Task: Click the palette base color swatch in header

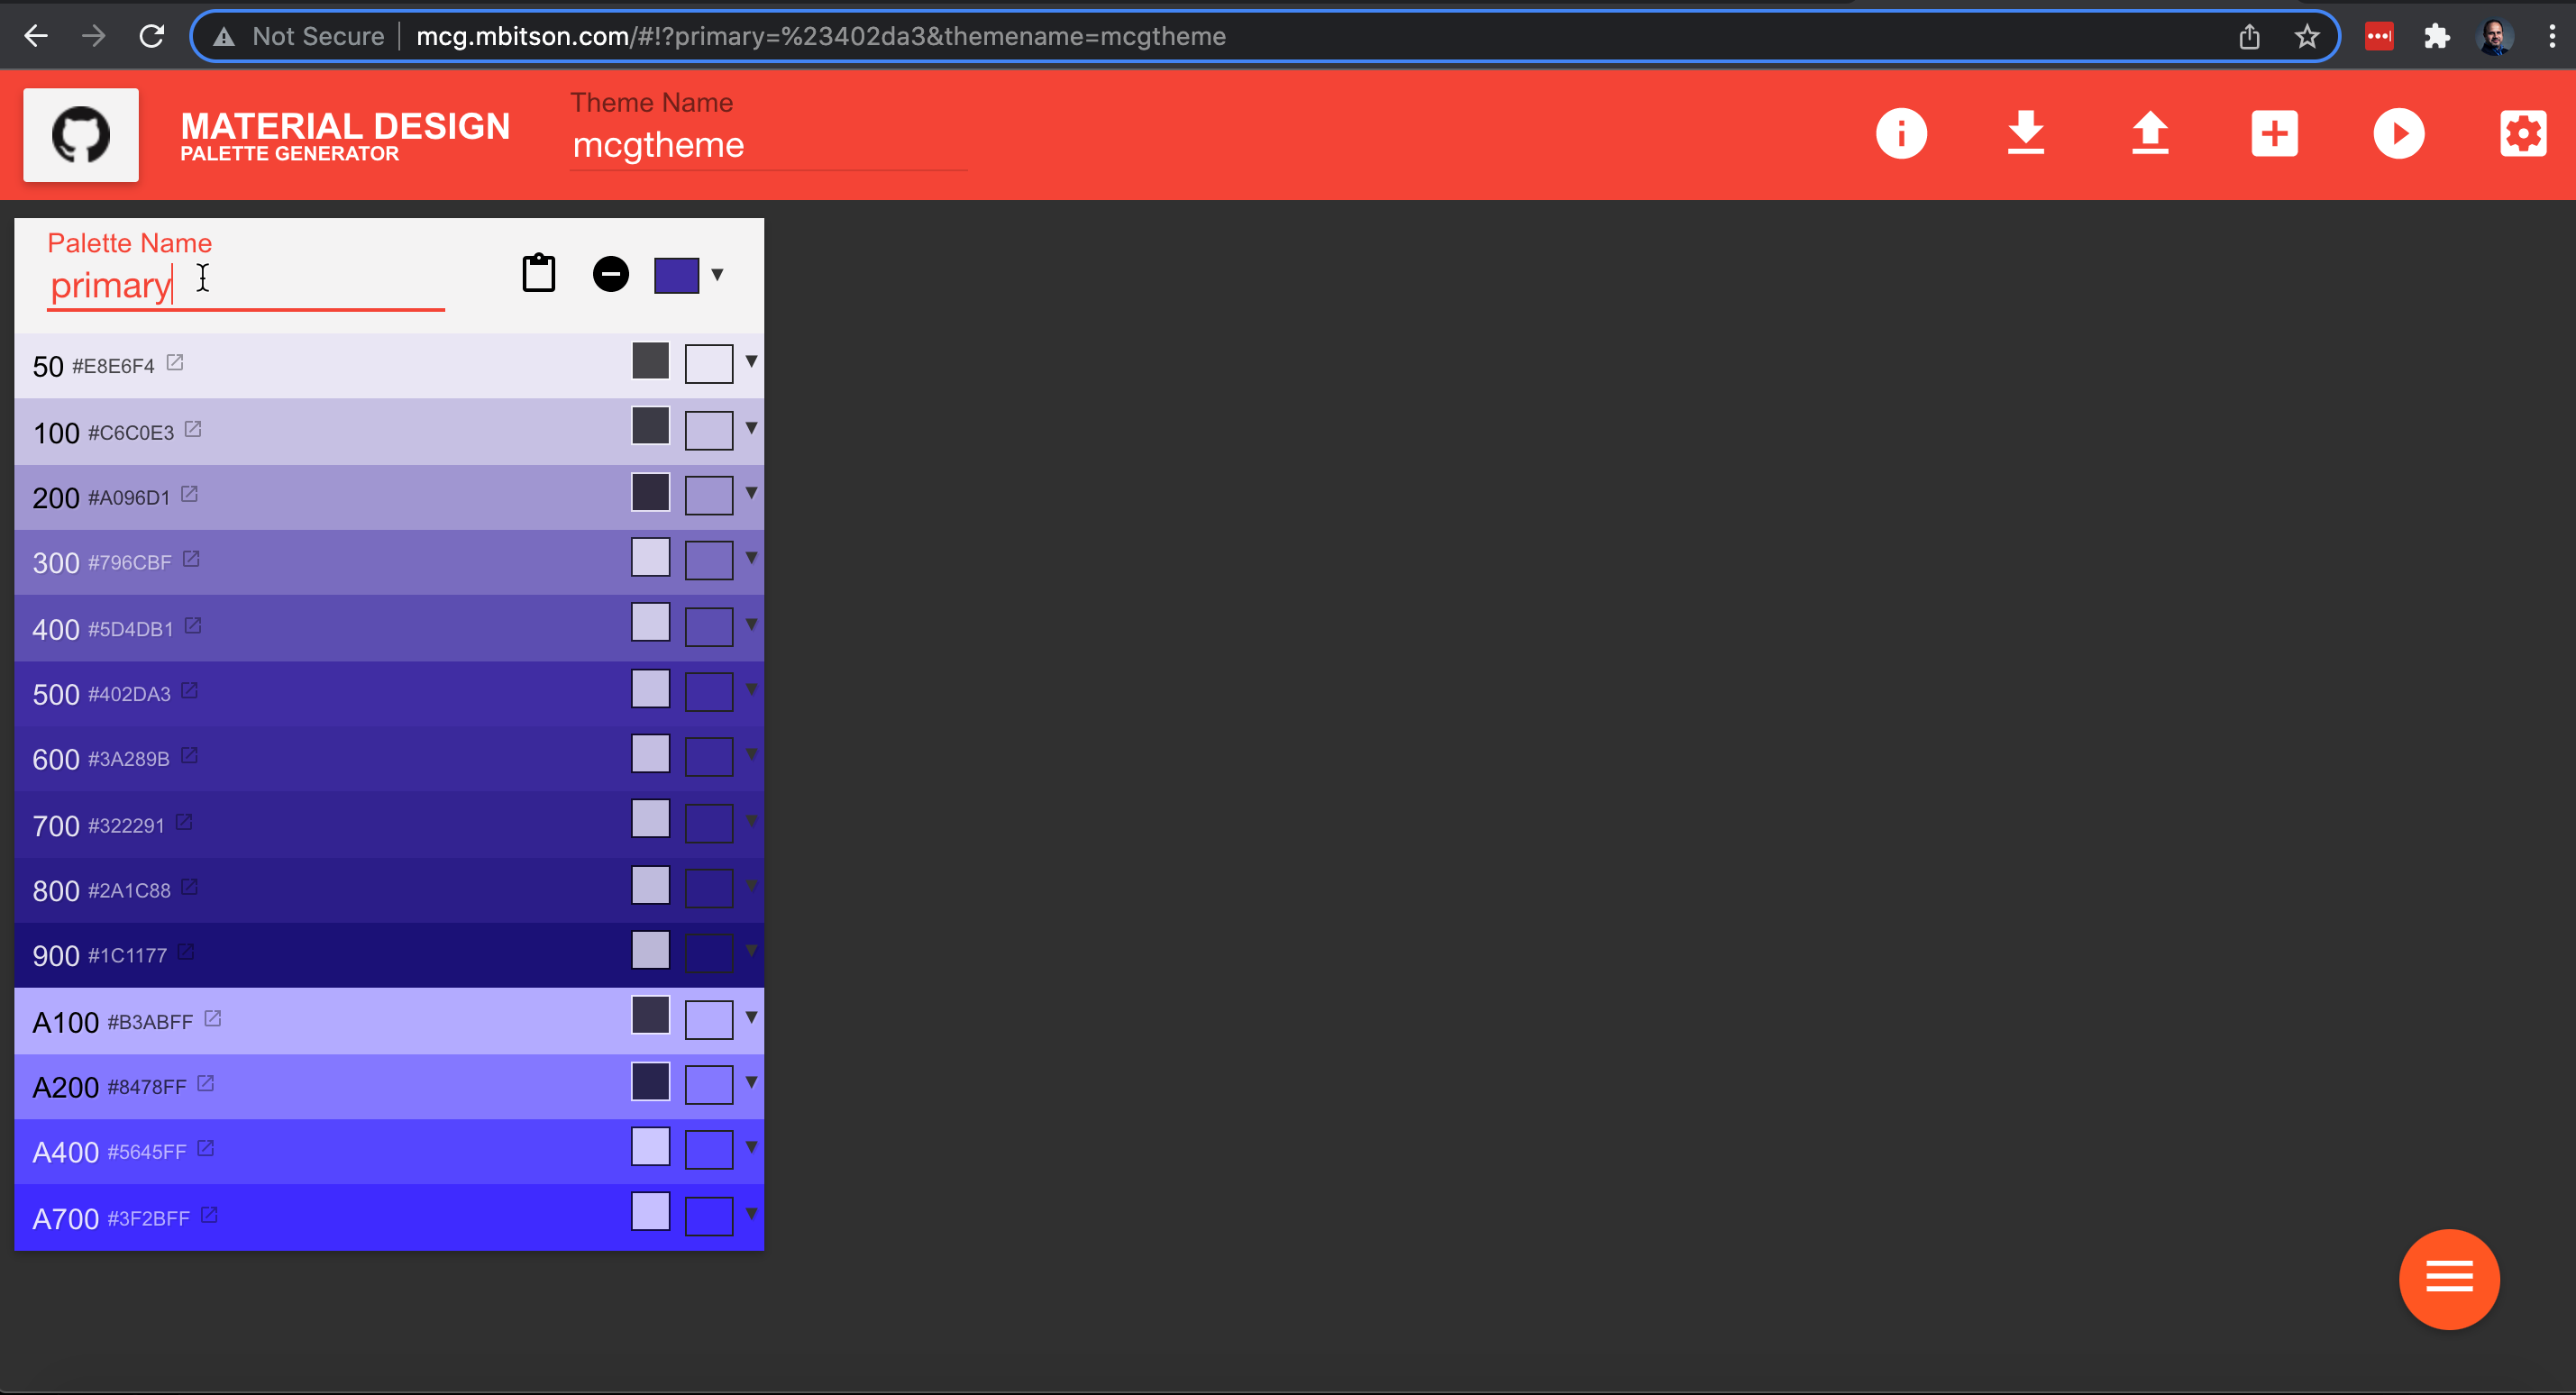Action: (x=676, y=275)
